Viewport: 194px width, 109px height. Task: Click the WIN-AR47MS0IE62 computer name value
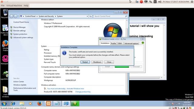73,71
